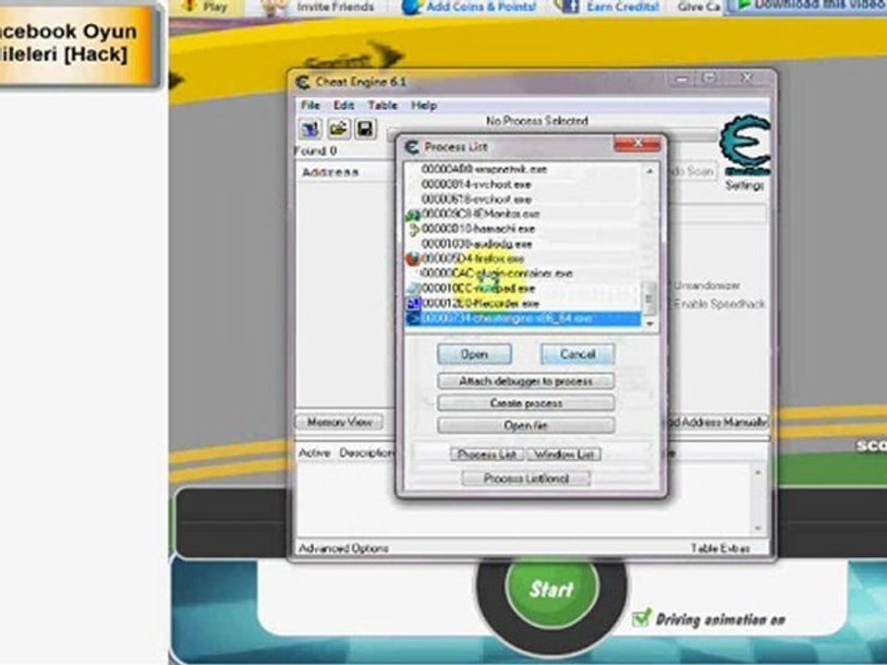Click the process list scrollbar down arrow
This screenshot has height=665, width=887.
coord(650,324)
